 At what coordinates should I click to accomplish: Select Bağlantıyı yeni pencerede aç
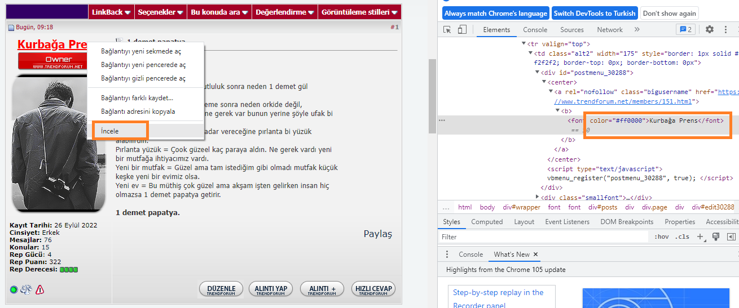point(146,65)
